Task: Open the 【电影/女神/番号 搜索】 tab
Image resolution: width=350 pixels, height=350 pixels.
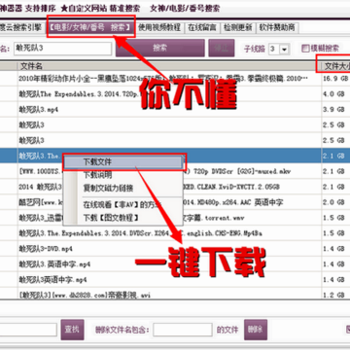Action: click(90, 28)
